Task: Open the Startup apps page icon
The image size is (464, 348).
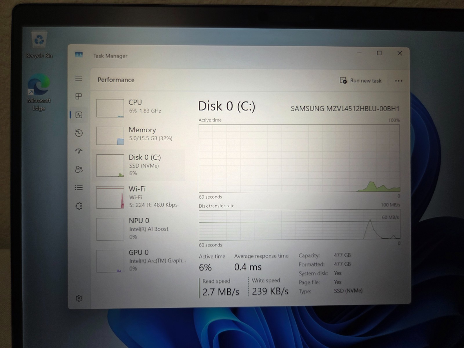Action: tap(79, 151)
